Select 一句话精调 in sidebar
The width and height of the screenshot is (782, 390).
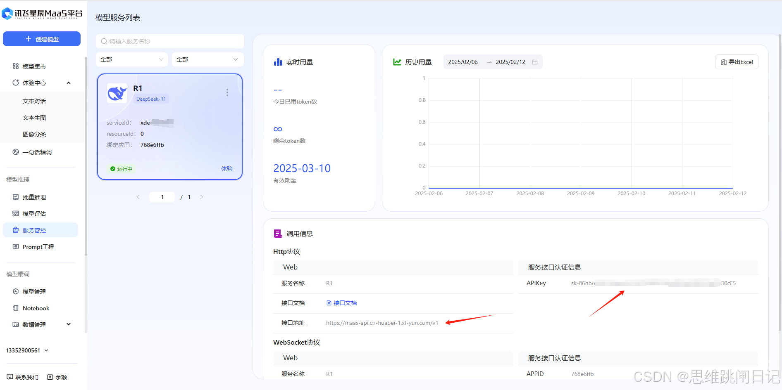pos(37,152)
